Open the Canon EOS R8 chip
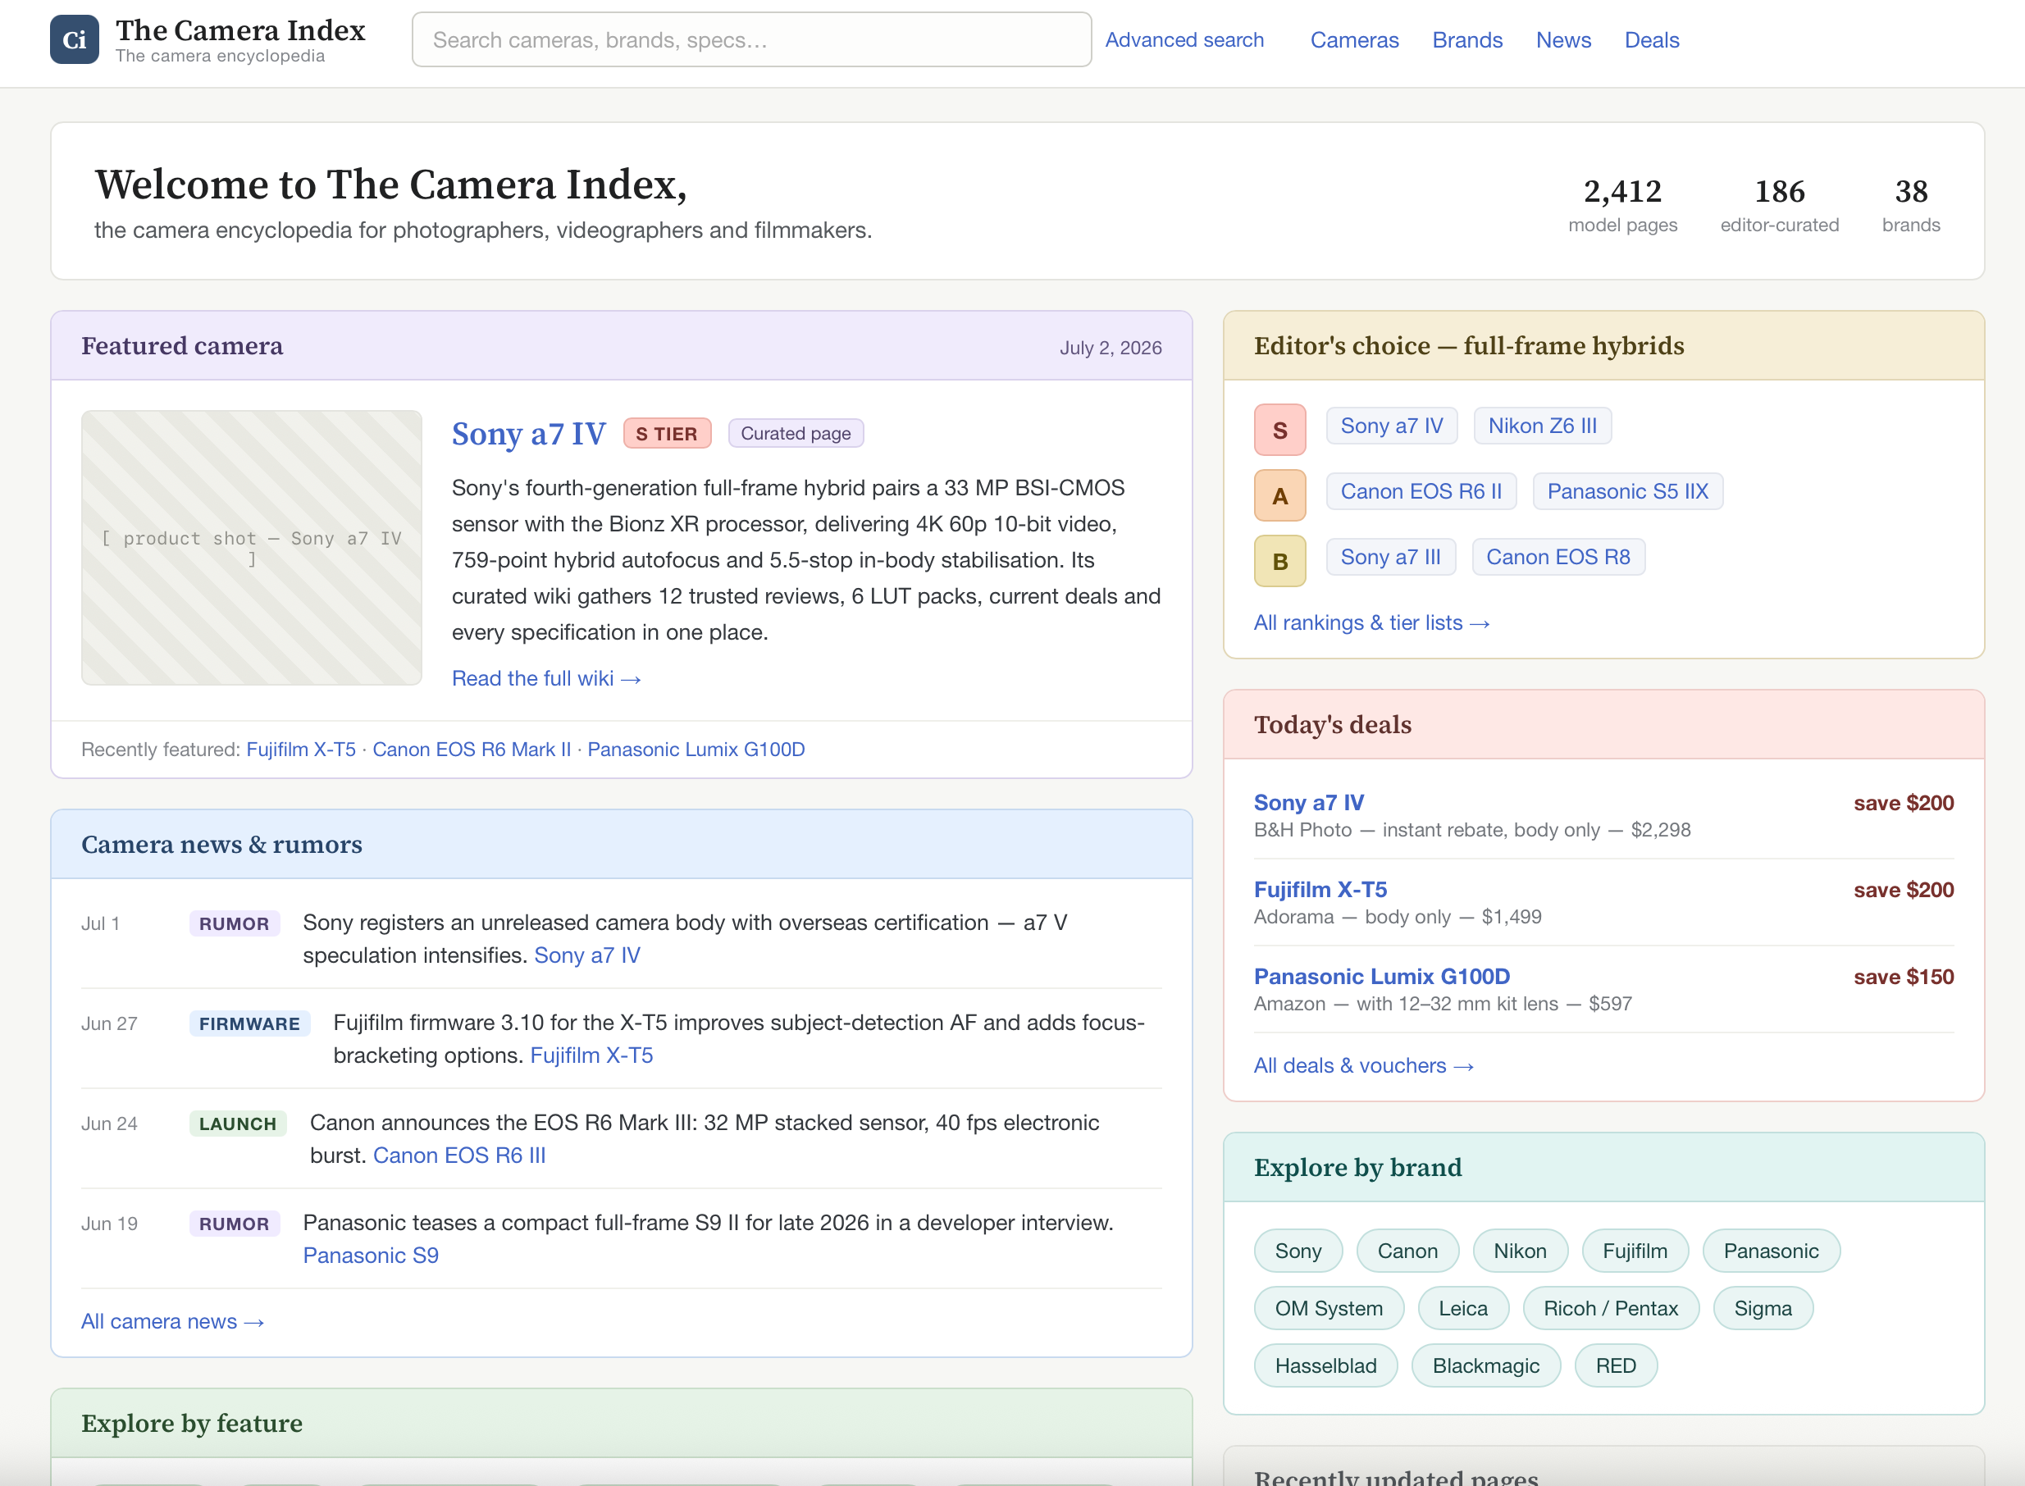The width and height of the screenshot is (2025, 1486). click(x=1558, y=557)
